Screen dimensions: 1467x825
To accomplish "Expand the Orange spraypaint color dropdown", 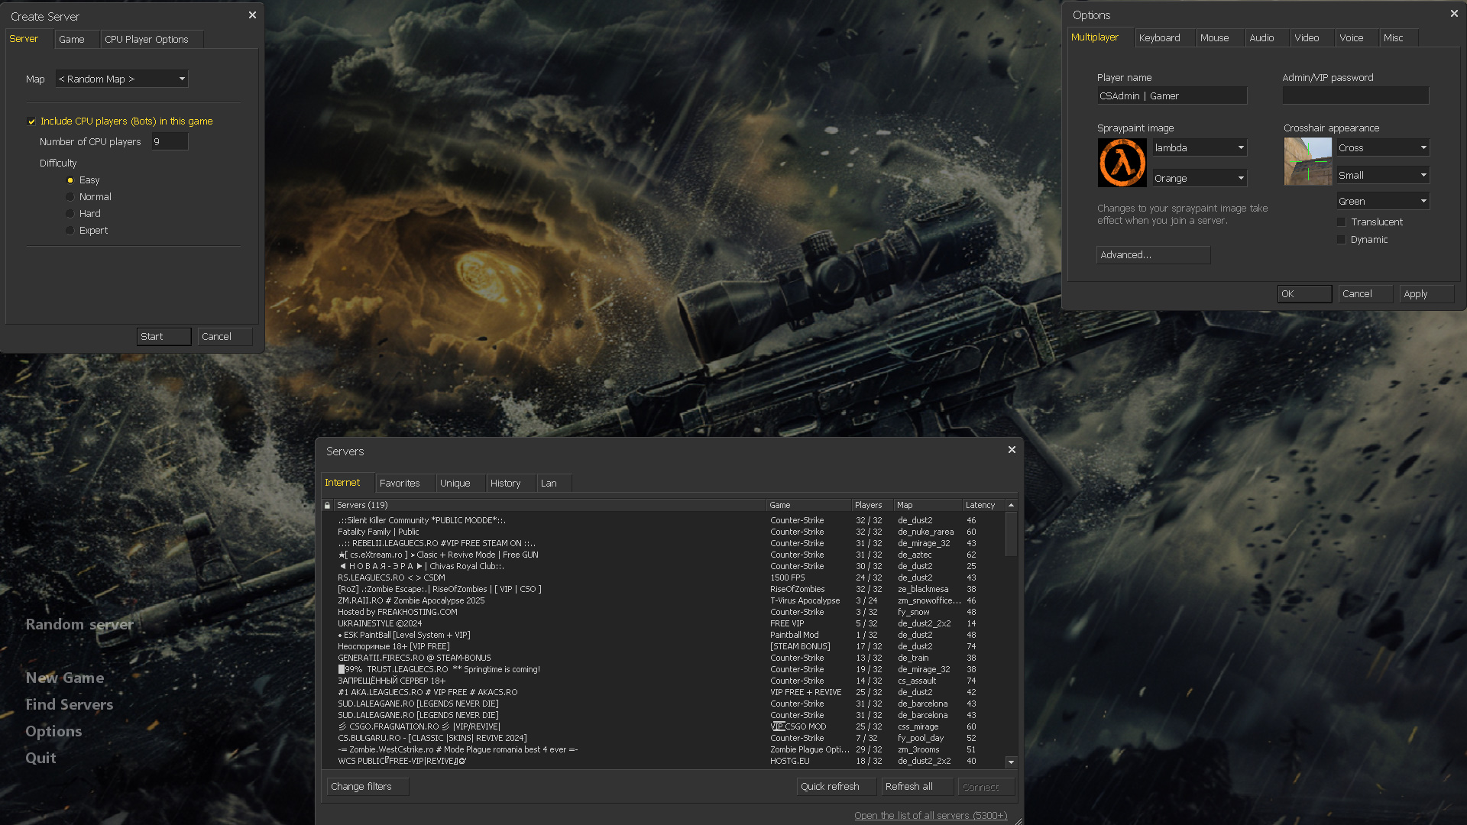I will pos(1200,178).
